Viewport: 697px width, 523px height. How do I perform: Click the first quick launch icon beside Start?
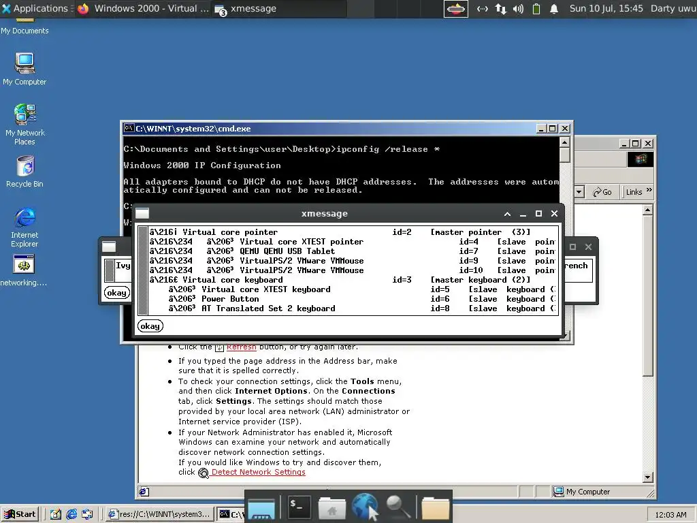pos(56,514)
